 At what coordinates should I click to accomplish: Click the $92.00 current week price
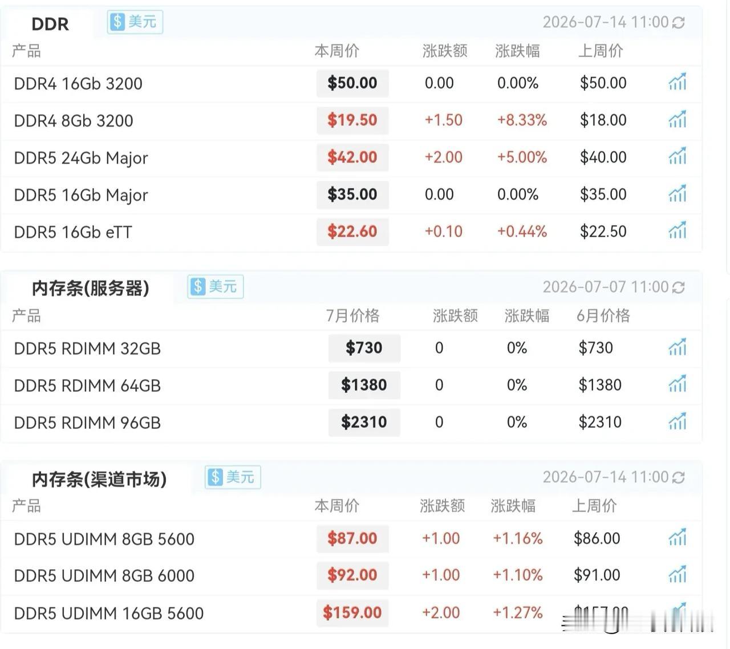(352, 575)
